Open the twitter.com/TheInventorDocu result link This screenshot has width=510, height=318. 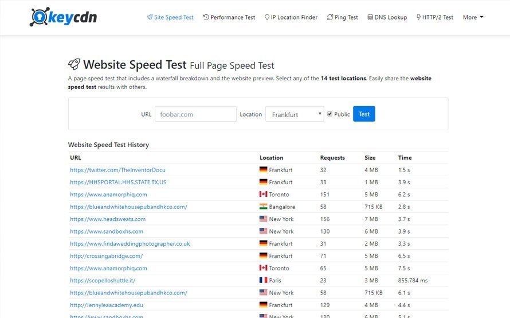[117, 170]
